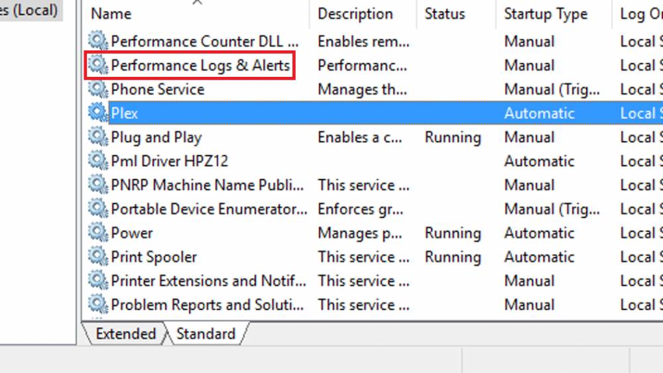Click 'Manages p...' description of Power
This screenshot has width=663, height=373.
pyautogui.click(x=360, y=233)
